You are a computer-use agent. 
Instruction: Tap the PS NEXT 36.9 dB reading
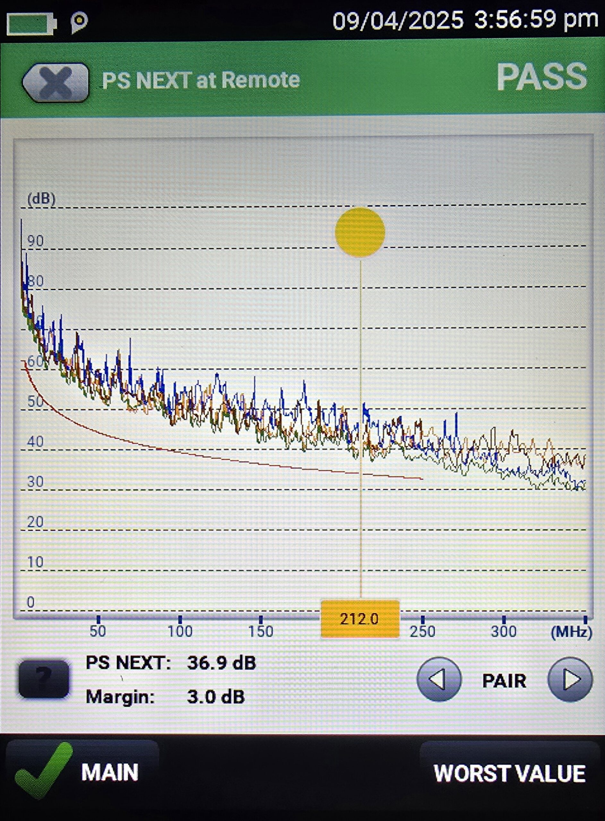click(x=171, y=663)
